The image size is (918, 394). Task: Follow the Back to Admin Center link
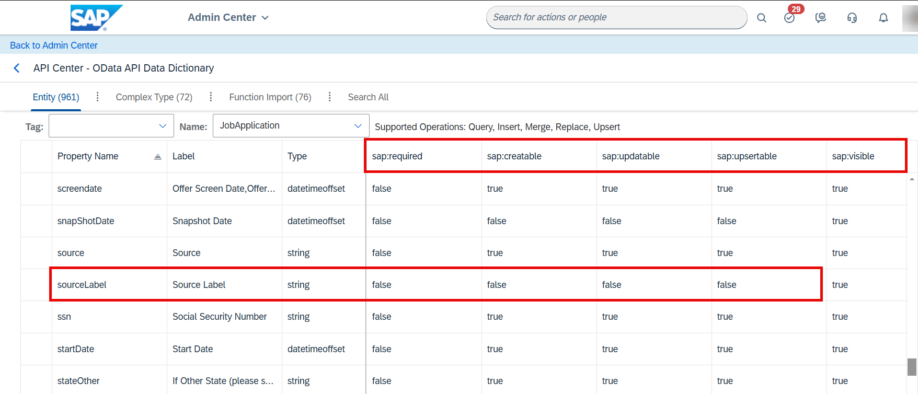[54, 45]
